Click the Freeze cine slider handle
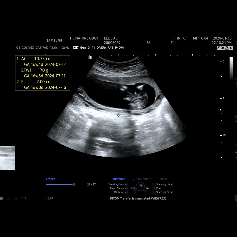This screenshot has width=237, height=237. 74,184
